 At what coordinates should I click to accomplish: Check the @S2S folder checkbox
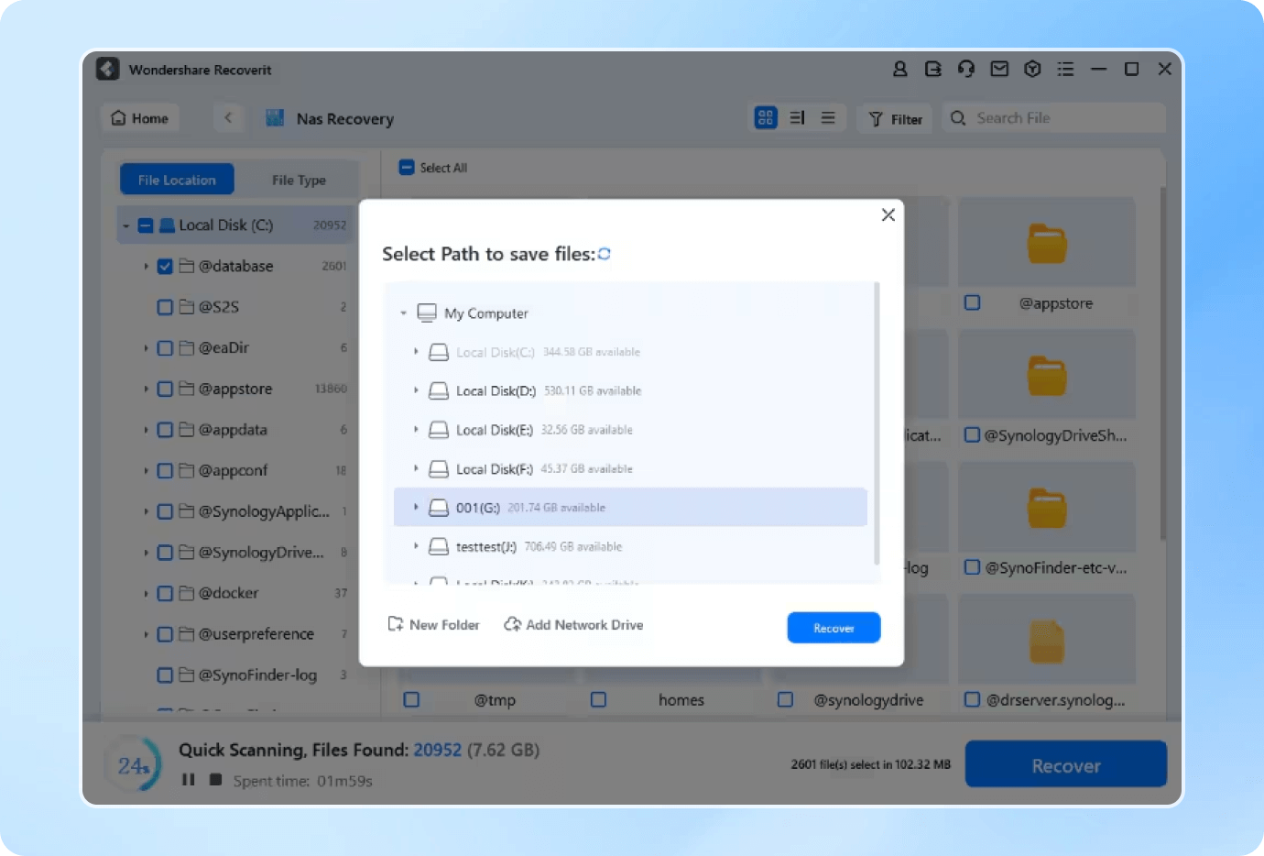click(x=165, y=307)
